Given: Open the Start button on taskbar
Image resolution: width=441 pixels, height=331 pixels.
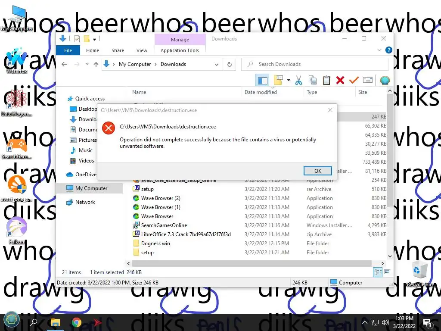Looking at the screenshot, I should click(x=11, y=320).
